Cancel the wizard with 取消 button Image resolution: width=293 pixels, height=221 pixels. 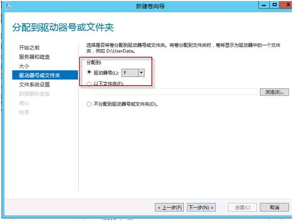(x=274, y=207)
